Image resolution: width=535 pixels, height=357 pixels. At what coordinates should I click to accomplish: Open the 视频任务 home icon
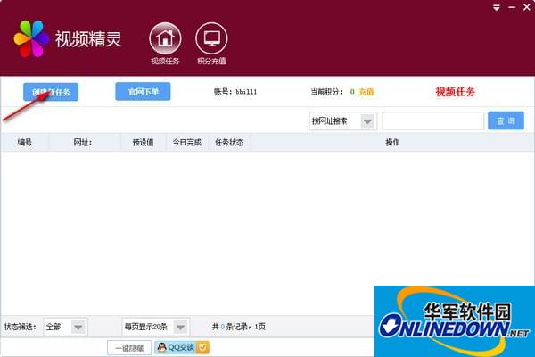click(x=165, y=38)
